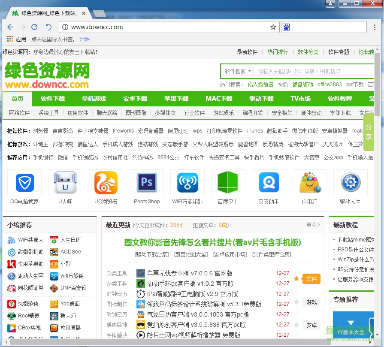
Task: Reload the page with the refresh button
Action: tap(34, 27)
